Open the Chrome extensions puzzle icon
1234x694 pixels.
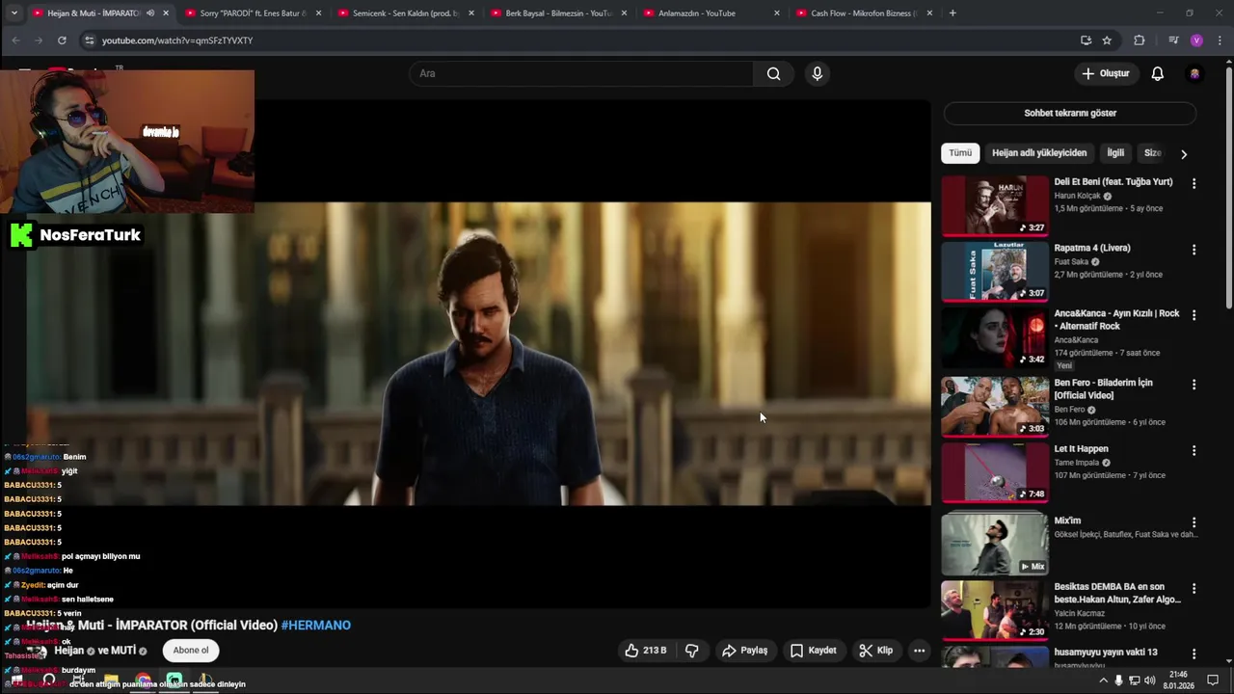1140,40
